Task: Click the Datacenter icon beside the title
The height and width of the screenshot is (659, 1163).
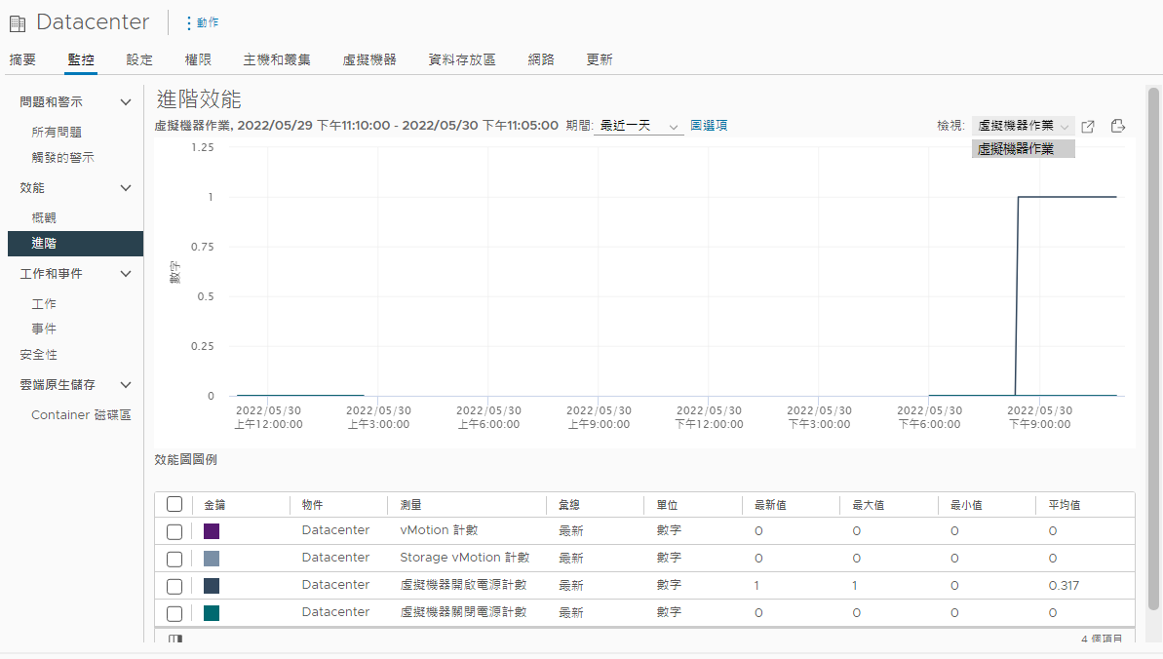Action: (x=18, y=23)
